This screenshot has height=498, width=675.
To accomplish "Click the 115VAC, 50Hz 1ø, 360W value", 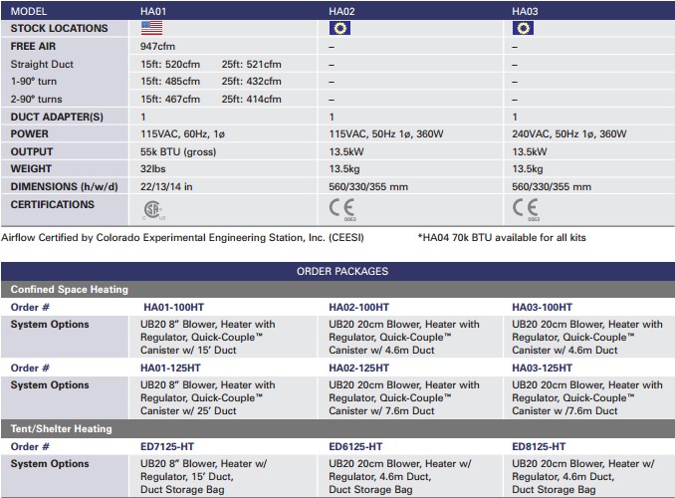I will tap(386, 134).
